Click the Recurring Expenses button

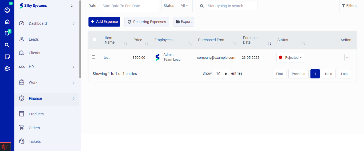tap(147, 22)
